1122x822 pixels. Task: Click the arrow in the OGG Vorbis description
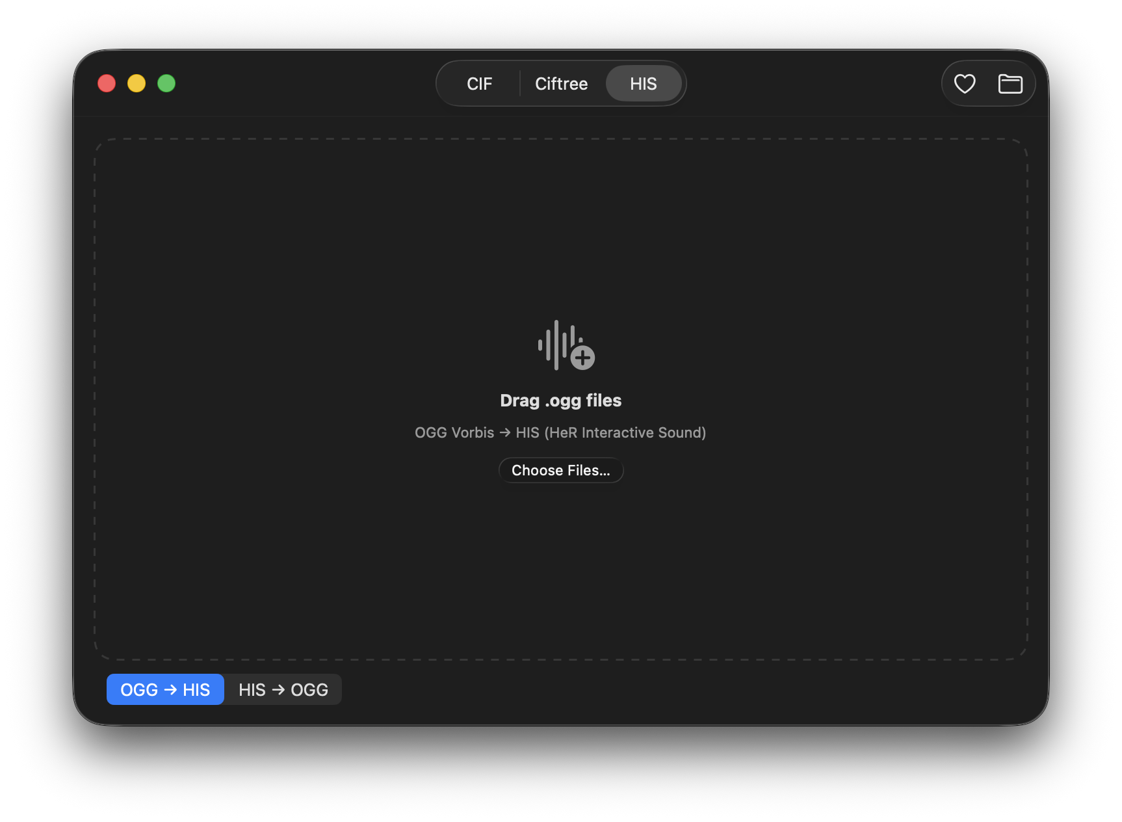coord(505,432)
